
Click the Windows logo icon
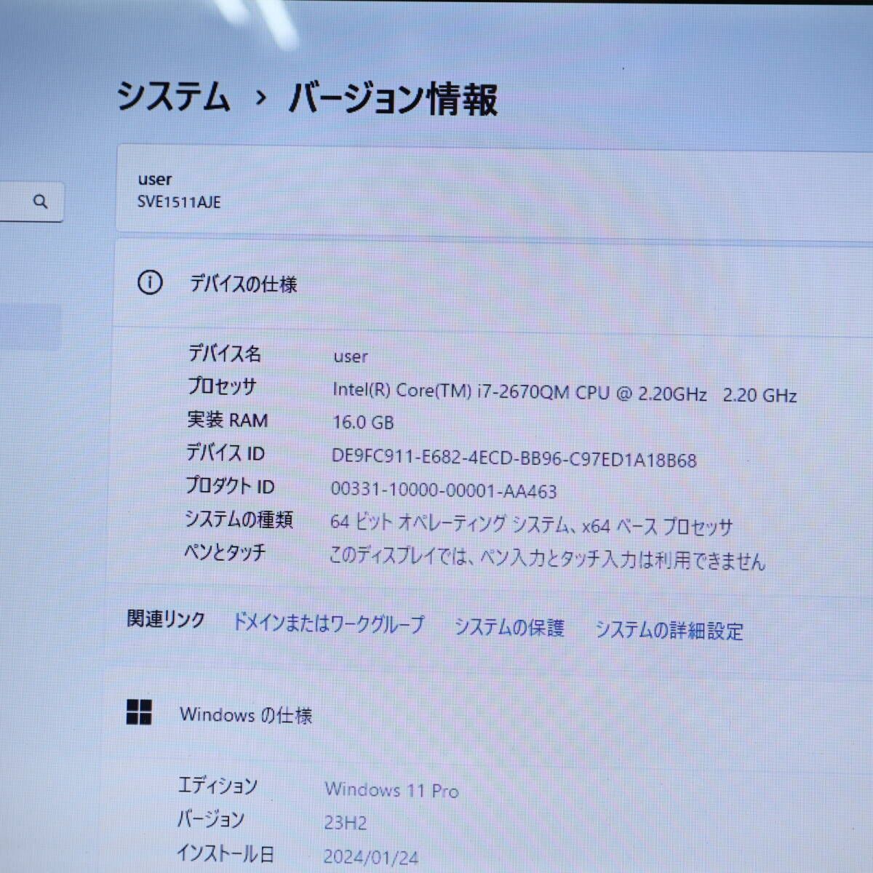point(139,712)
